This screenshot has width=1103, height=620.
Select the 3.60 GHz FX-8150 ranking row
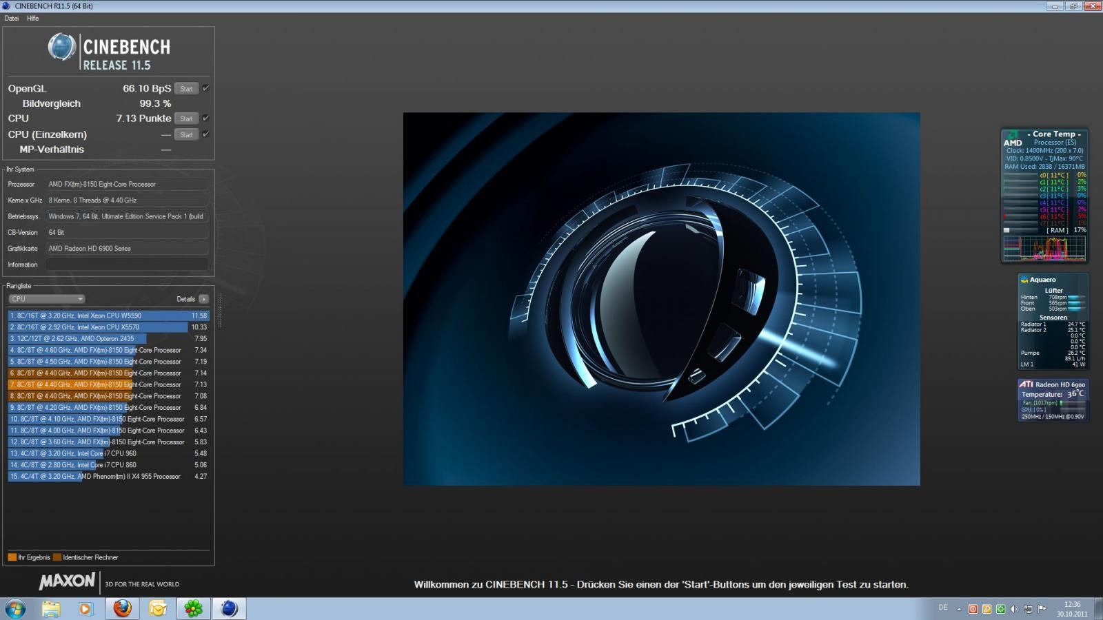pos(108,442)
